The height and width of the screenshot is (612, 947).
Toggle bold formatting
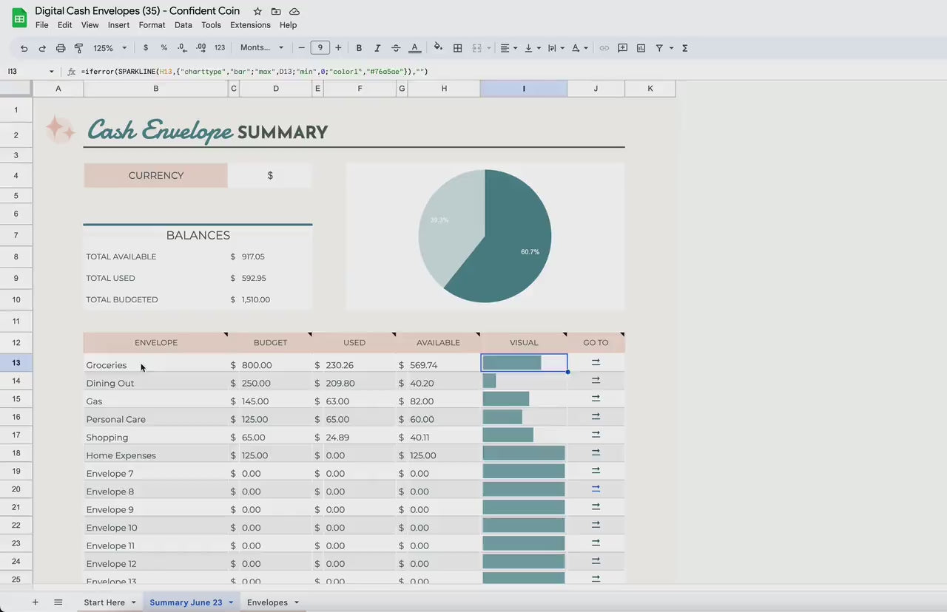(x=359, y=48)
